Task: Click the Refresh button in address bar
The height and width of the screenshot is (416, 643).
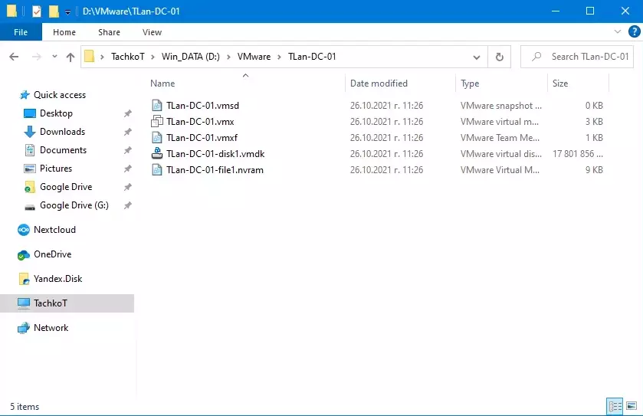Action: [x=499, y=57]
